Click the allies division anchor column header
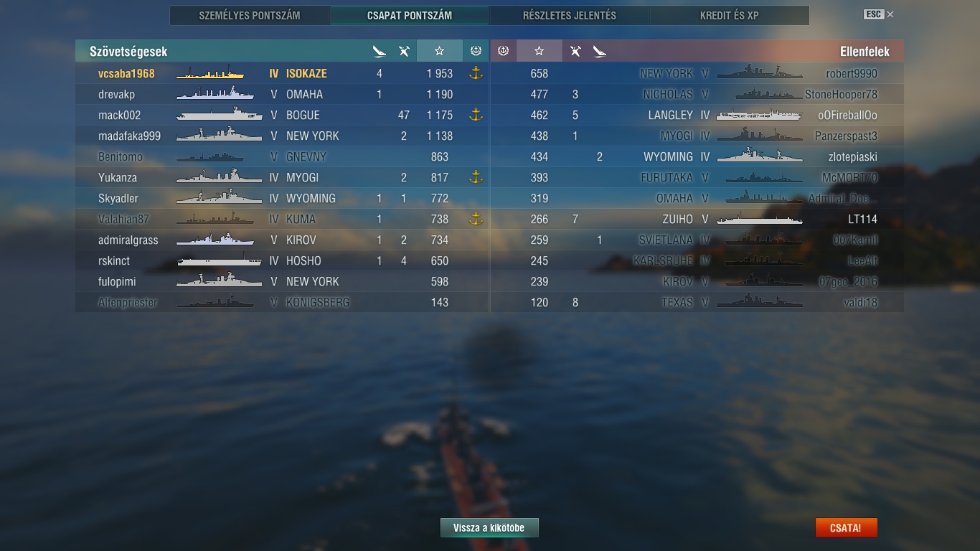 [x=475, y=51]
